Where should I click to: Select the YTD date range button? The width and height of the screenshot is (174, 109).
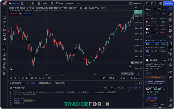click(x=32, y=78)
